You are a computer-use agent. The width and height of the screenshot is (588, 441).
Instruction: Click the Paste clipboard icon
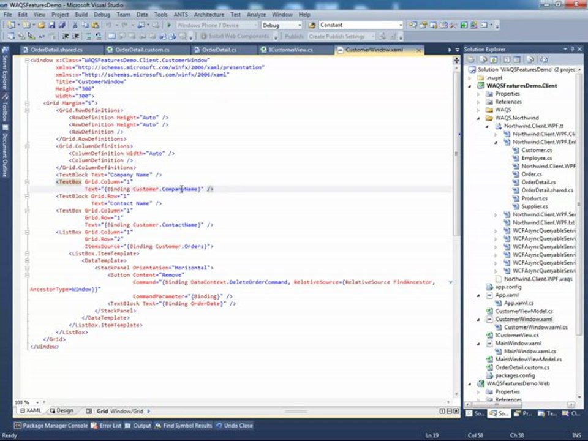pos(96,25)
